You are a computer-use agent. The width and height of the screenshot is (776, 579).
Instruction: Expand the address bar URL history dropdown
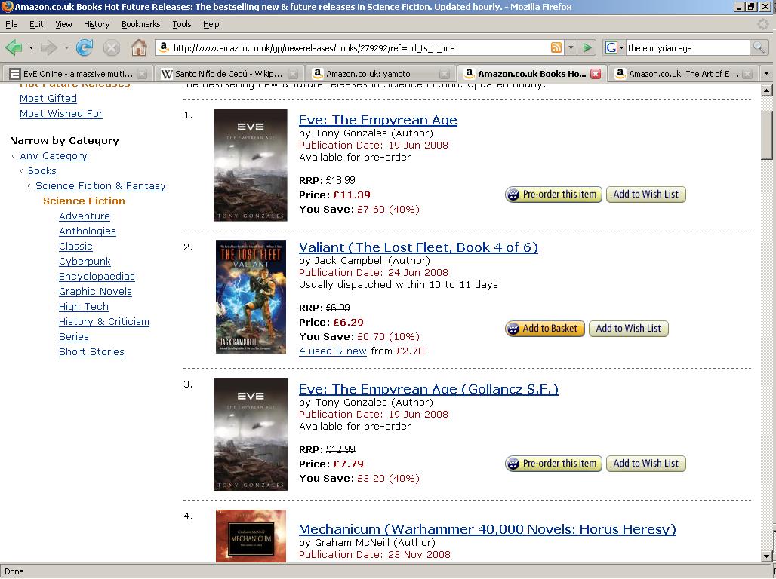(x=571, y=48)
